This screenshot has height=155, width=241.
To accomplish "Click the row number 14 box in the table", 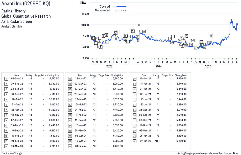I will pos(6,146).
